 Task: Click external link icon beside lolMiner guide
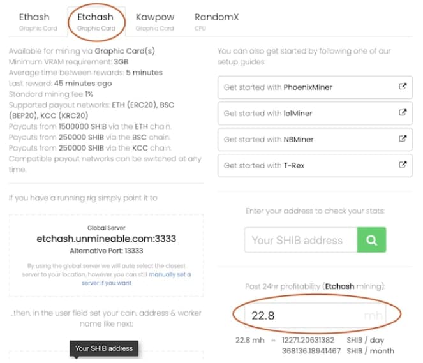tap(402, 113)
